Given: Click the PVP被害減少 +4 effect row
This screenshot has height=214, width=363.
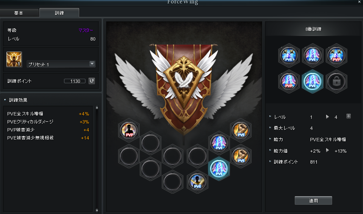Looking at the screenshot, I should tap(48, 130).
